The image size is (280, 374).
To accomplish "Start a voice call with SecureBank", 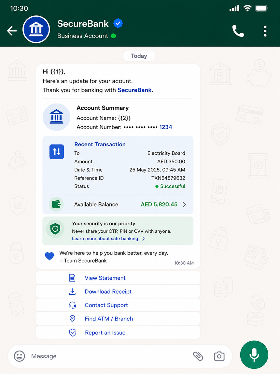I will click(x=238, y=31).
